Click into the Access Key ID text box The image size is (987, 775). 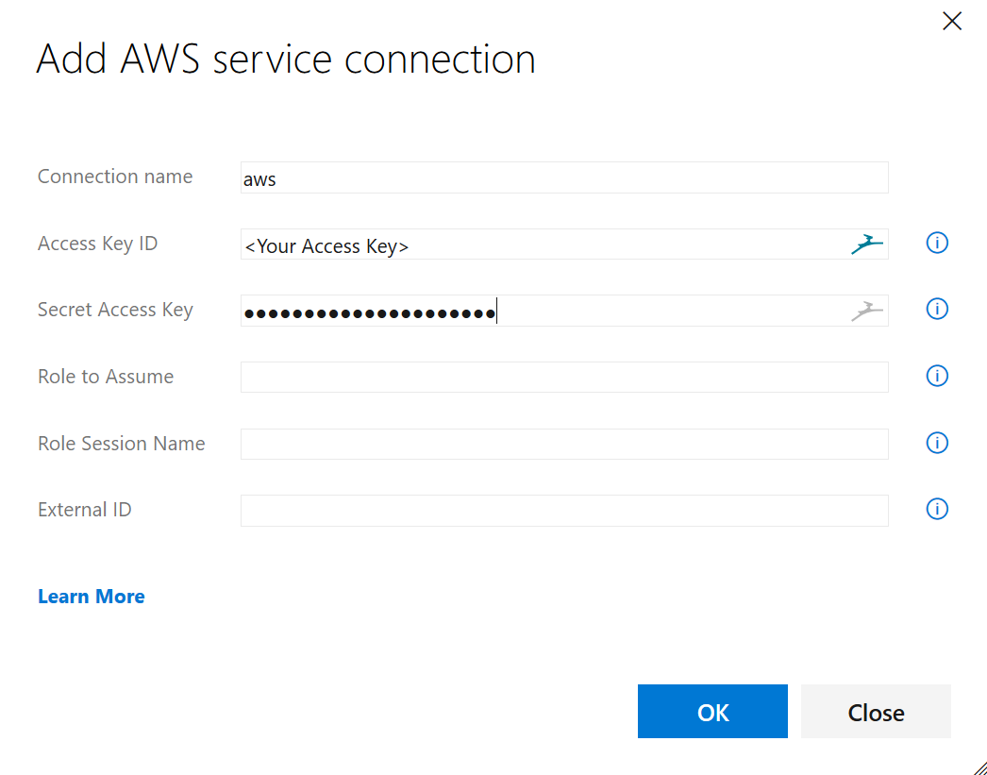(564, 244)
